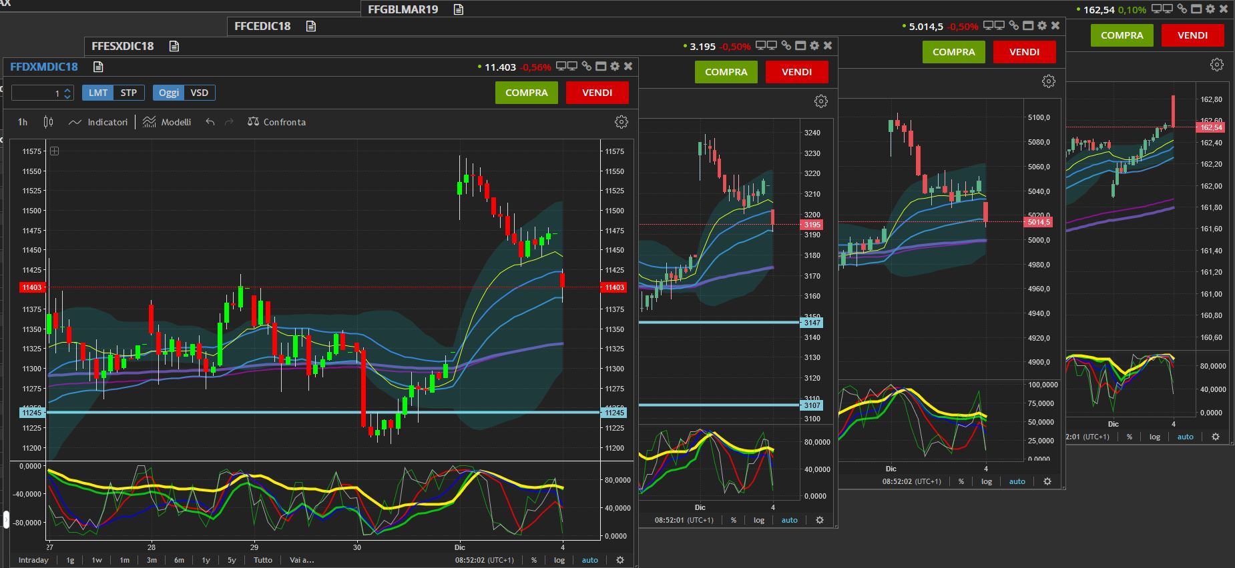Select LMT order type
The height and width of the screenshot is (568, 1235).
[x=98, y=93]
